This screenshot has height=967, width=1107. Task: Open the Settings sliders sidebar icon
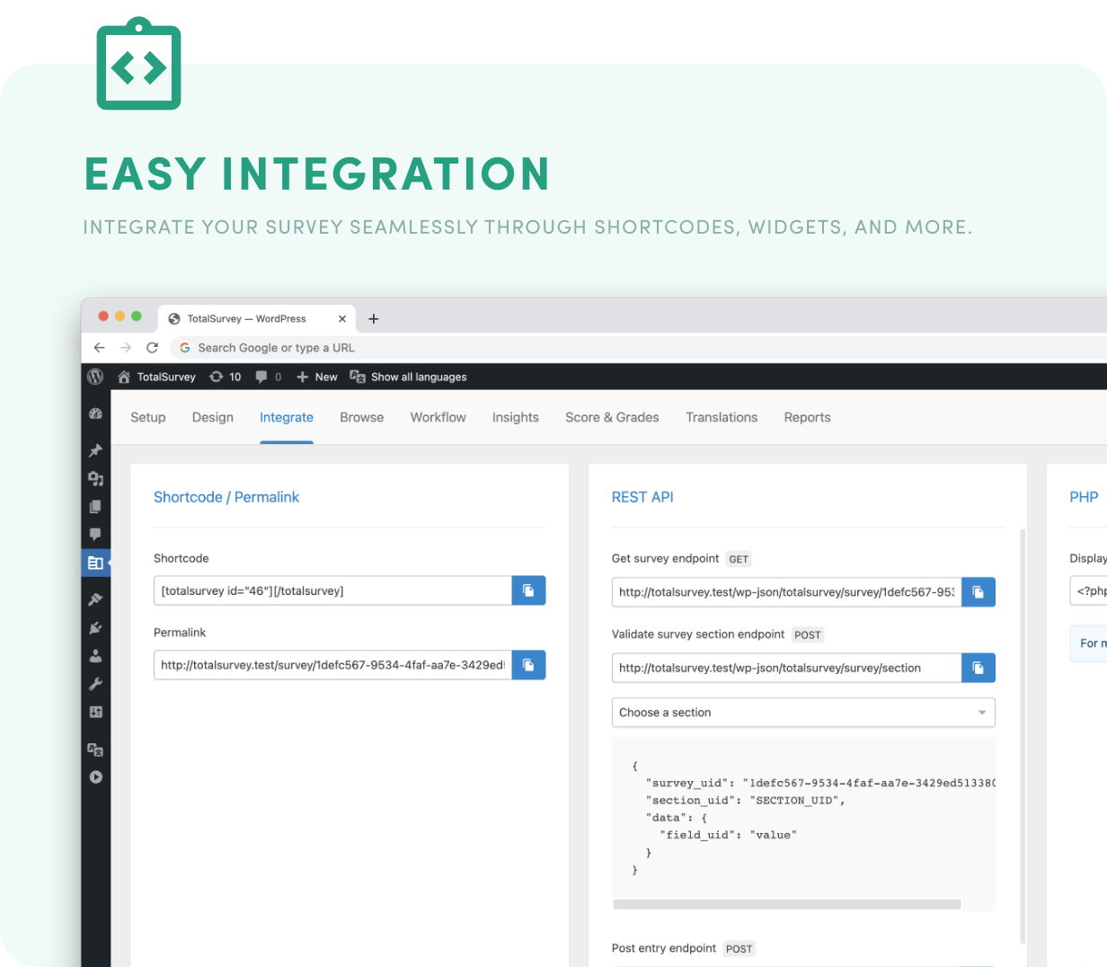point(95,712)
